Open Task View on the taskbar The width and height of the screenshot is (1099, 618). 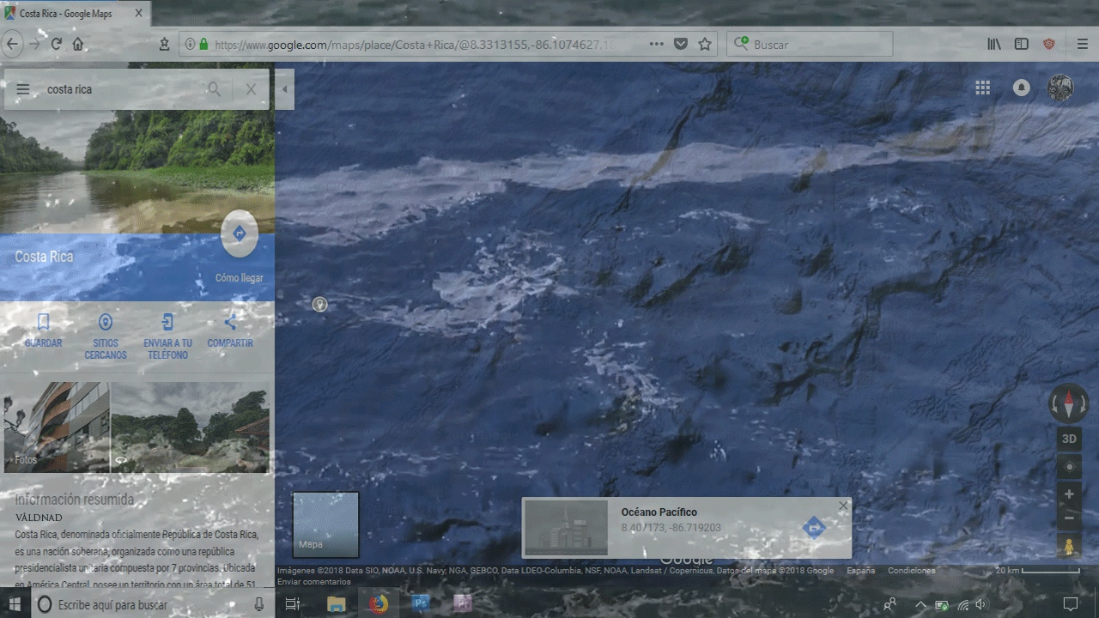(x=292, y=604)
